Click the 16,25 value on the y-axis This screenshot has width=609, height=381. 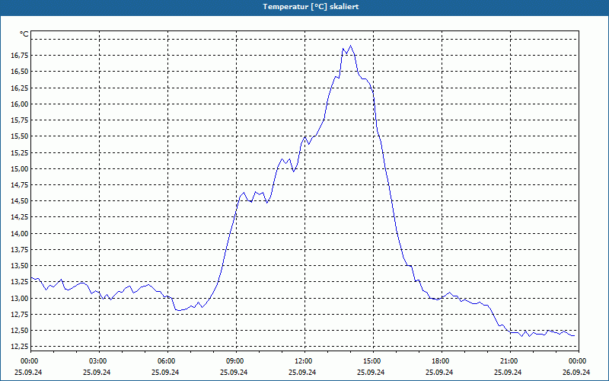pos(20,88)
